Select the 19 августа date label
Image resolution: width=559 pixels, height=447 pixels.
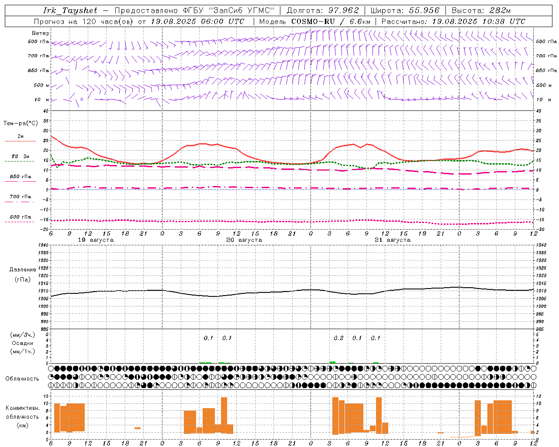tap(96, 240)
